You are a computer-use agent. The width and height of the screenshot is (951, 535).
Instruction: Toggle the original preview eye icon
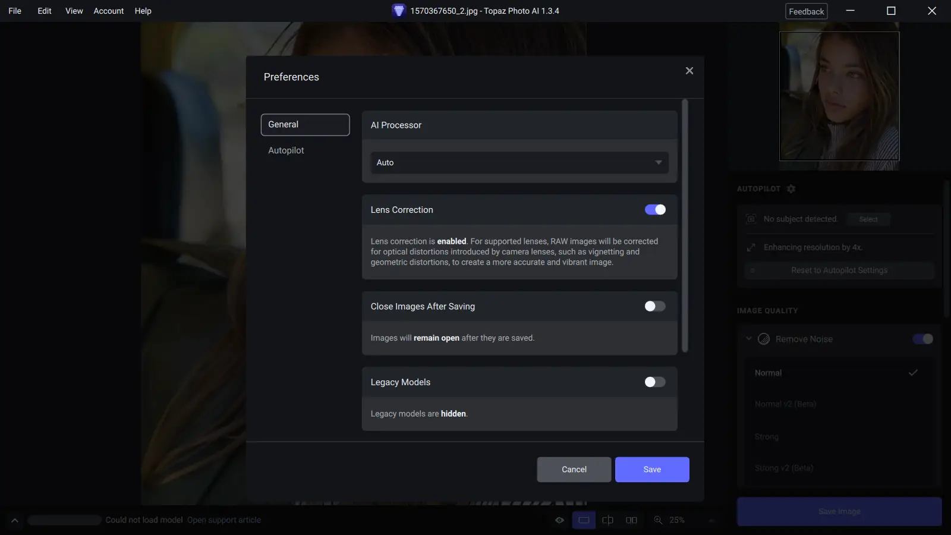[560, 520]
